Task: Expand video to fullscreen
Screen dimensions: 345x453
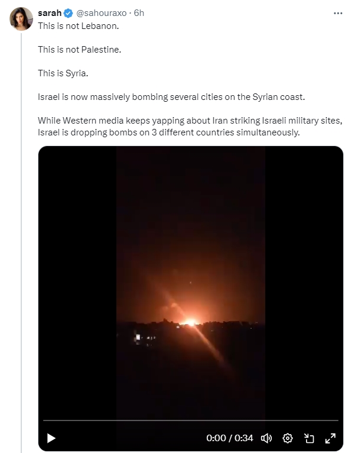Action: click(330, 438)
